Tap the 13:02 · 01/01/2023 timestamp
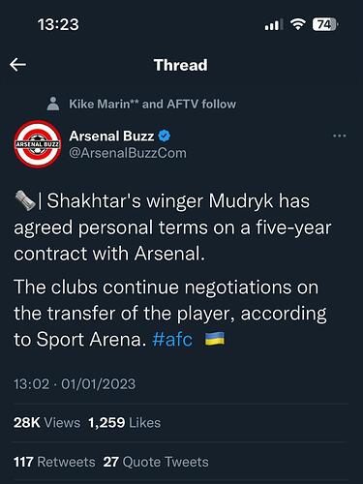The width and height of the screenshot is (363, 484). 75,384
